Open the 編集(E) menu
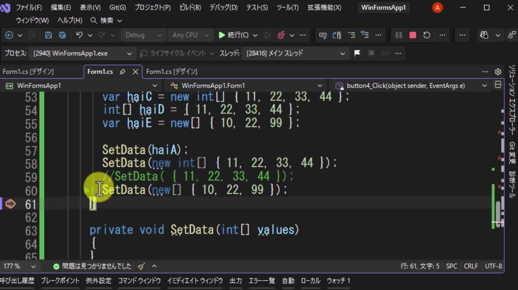 (x=61, y=8)
